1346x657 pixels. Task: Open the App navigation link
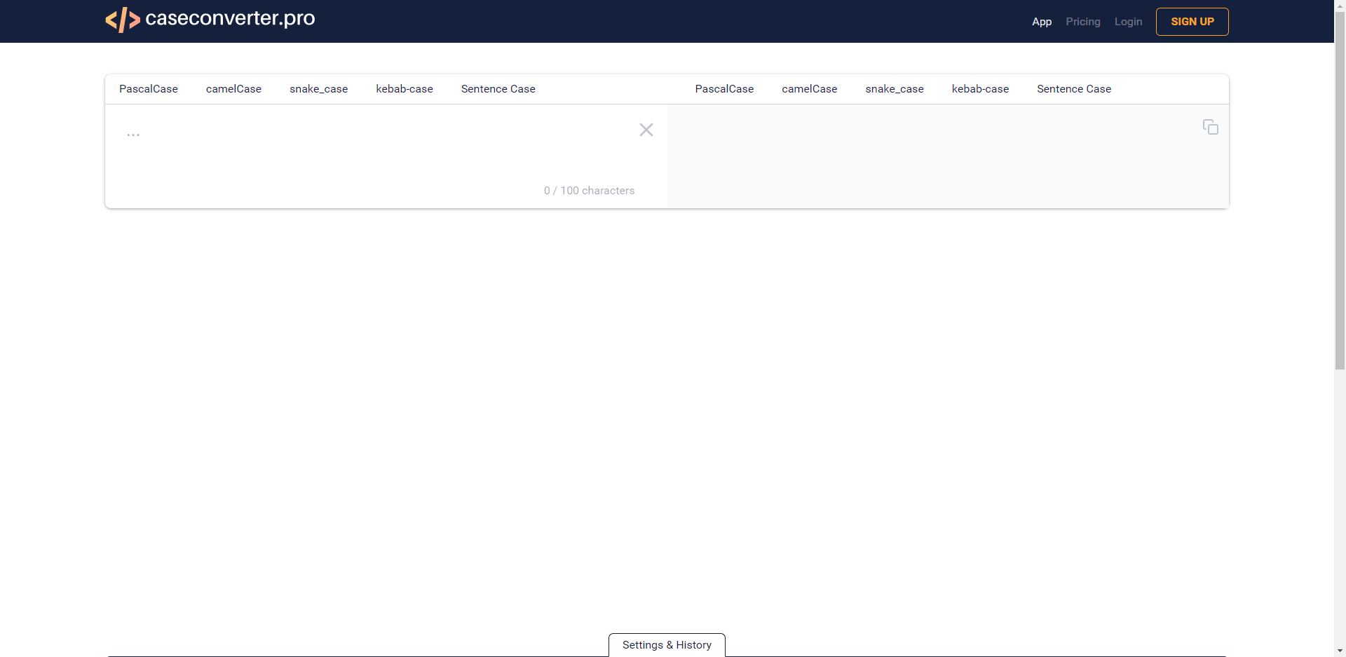(x=1042, y=22)
